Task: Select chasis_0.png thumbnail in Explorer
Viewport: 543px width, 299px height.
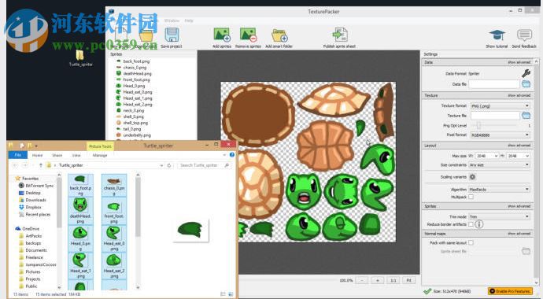Action: [114, 184]
